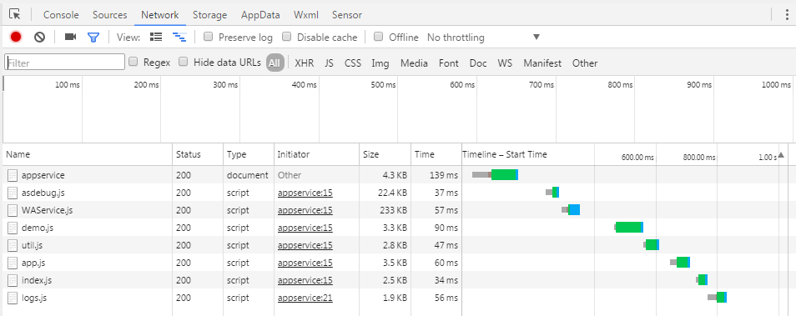Sort by the Size column header
This screenshot has height=316, width=796.
(x=385, y=155)
